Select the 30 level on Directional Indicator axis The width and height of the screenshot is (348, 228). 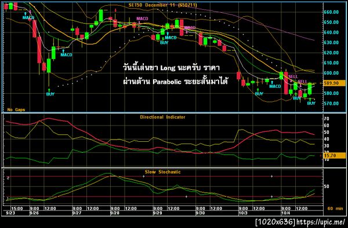click(327, 146)
